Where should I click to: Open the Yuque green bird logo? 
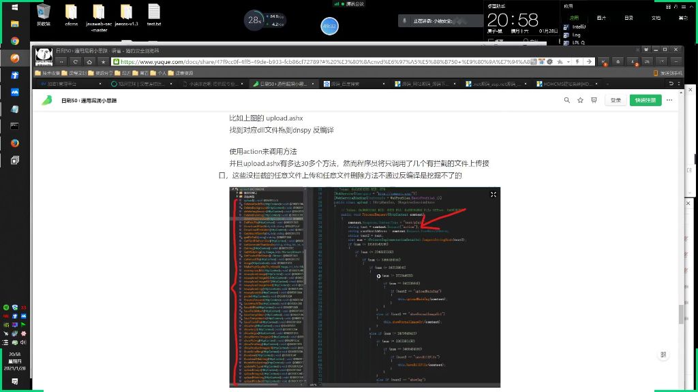tap(47, 101)
